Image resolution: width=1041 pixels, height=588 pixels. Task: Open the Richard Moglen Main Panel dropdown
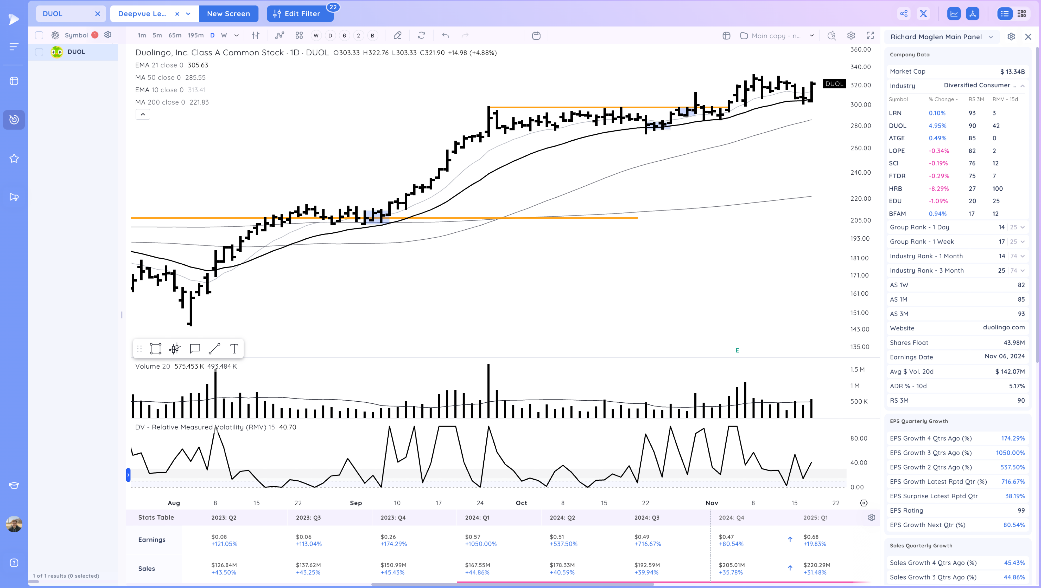coord(942,37)
